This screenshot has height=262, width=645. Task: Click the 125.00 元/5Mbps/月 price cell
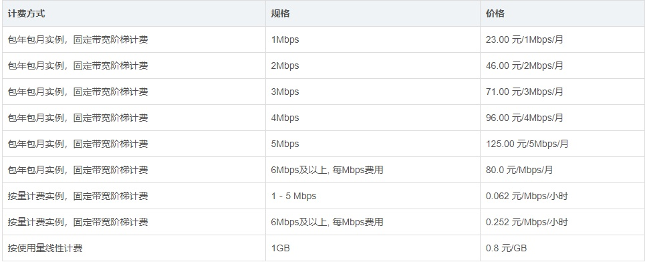pos(562,144)
